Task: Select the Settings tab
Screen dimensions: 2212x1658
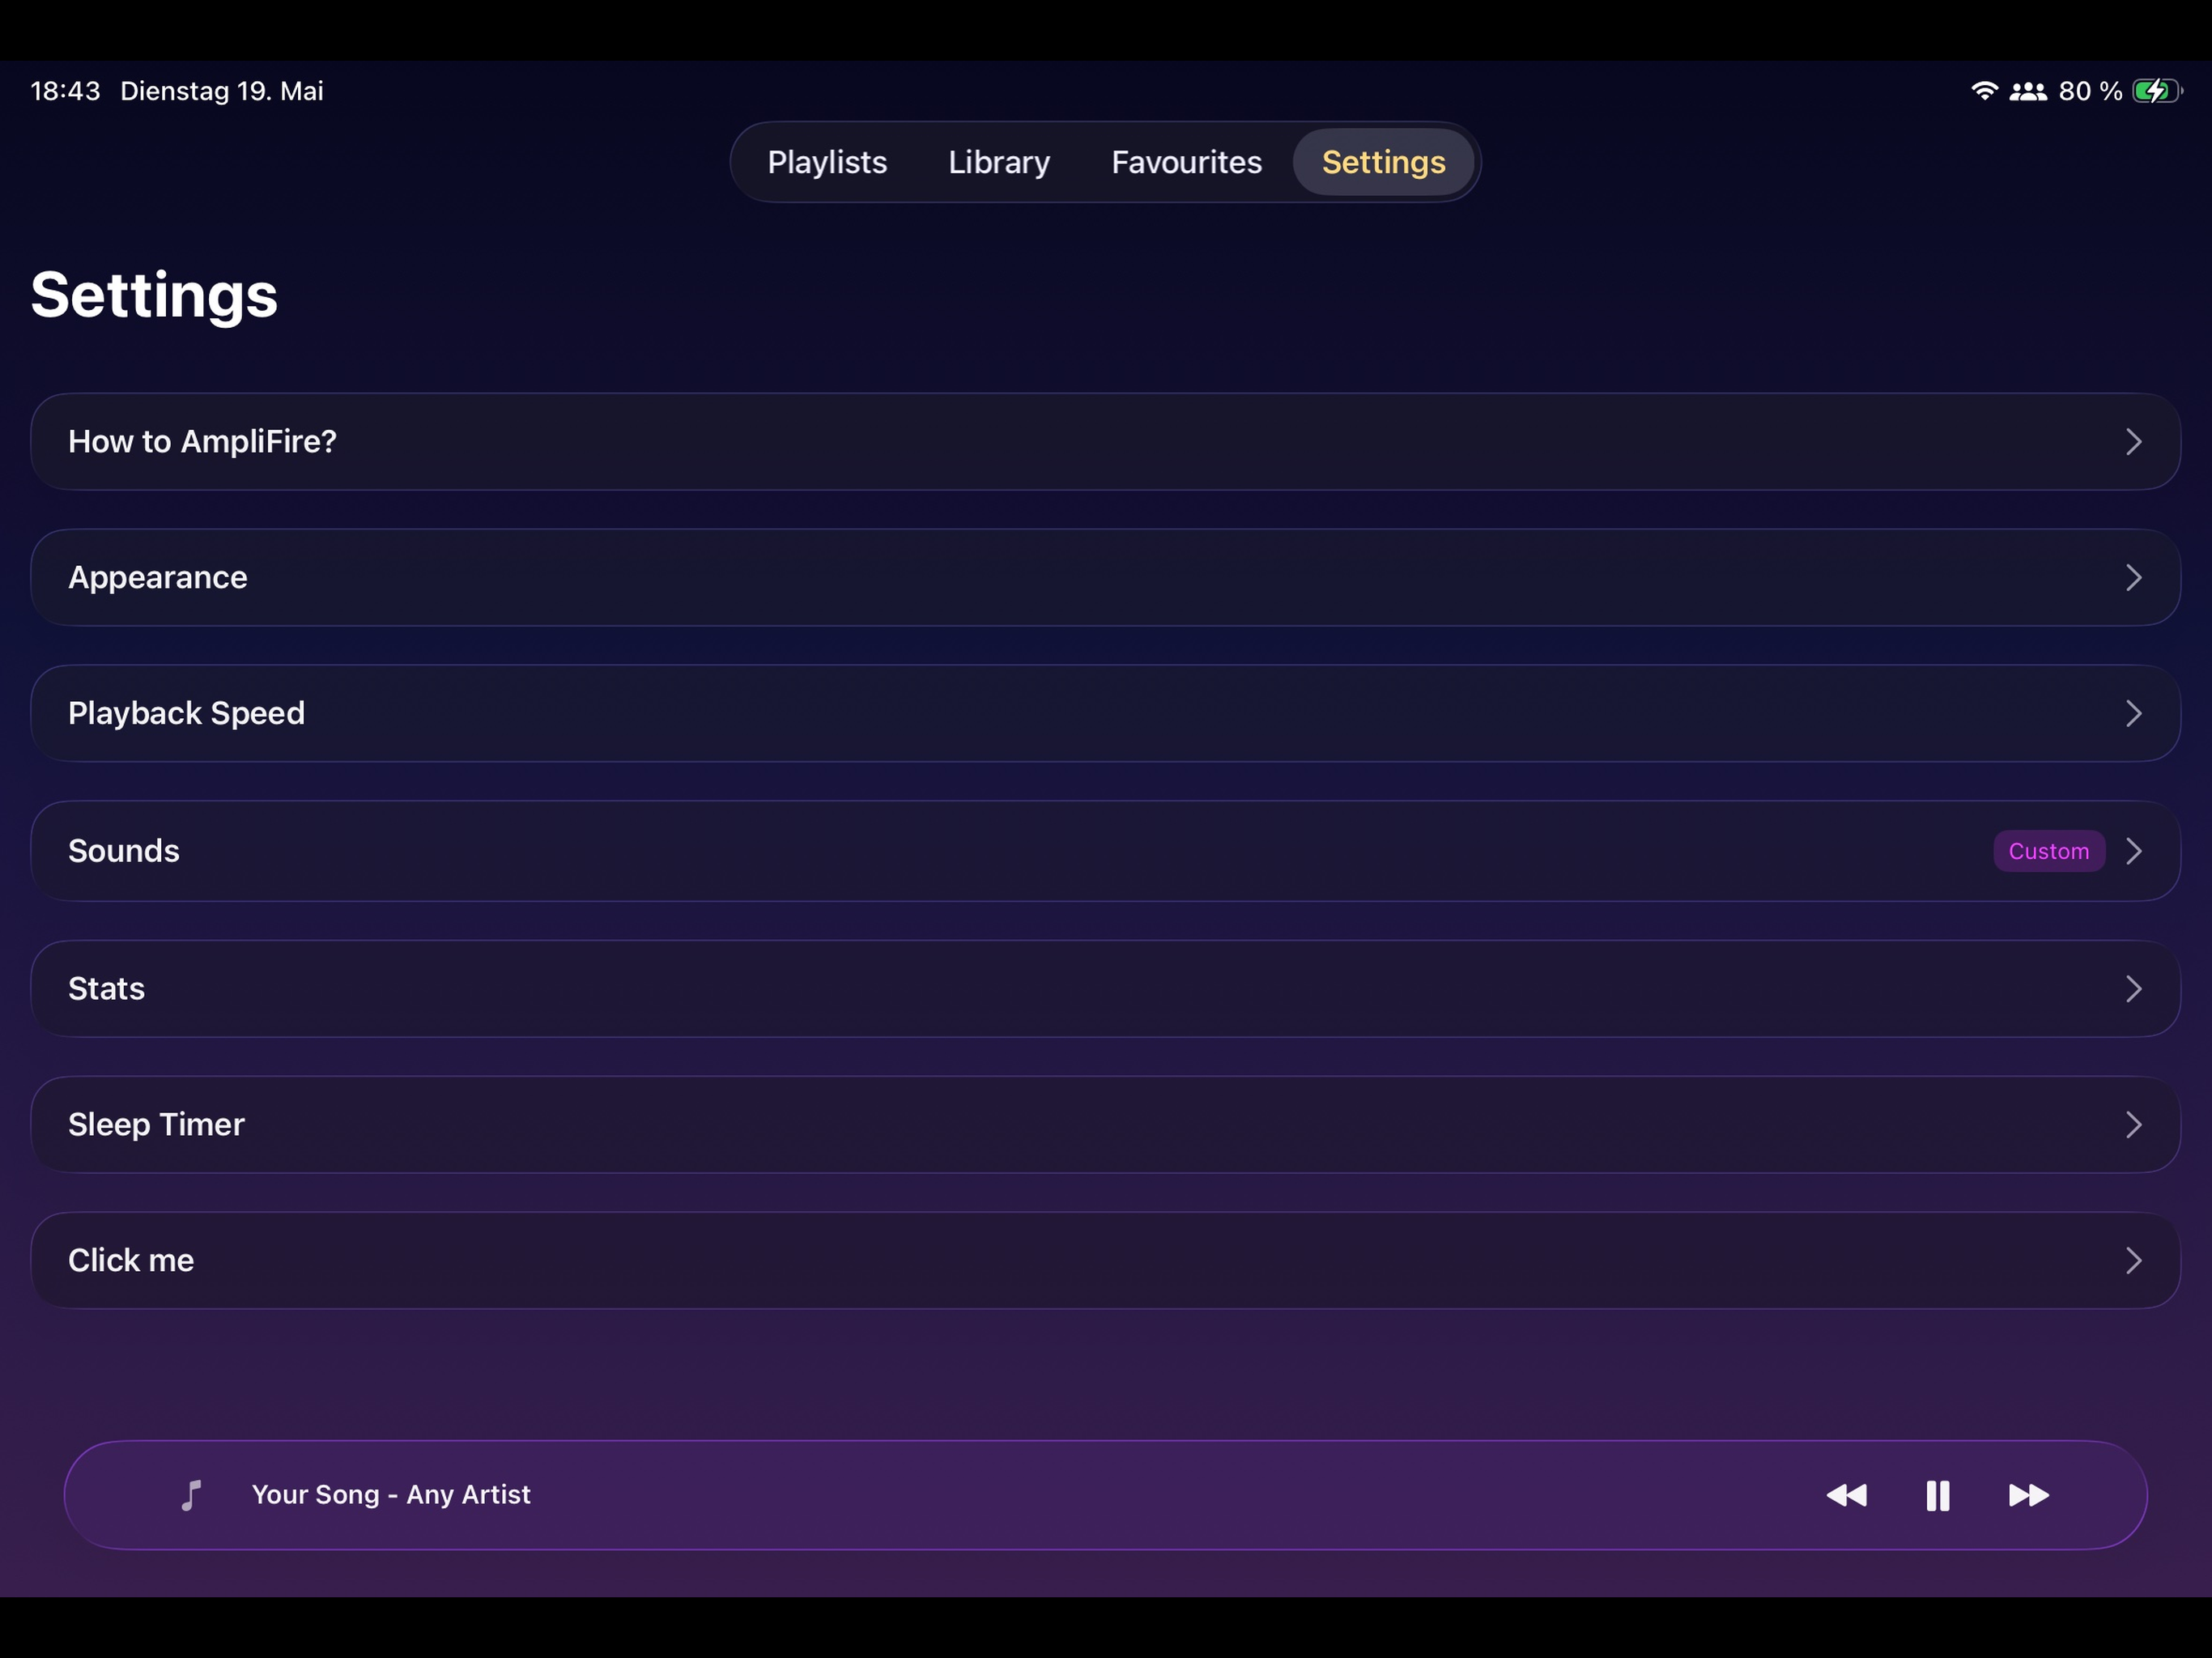Action: point(1383,162)
